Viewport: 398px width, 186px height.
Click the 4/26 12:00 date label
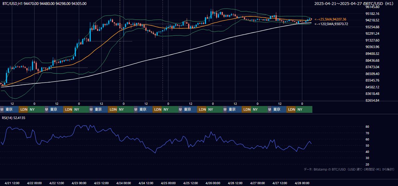click(235, 183)
